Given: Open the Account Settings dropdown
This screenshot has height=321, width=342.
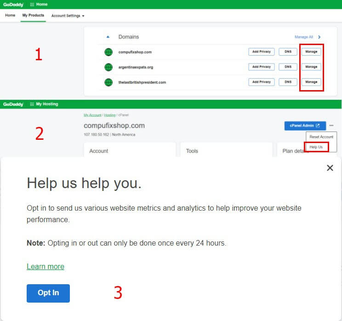Looking at the screenshot, I should pos(68,16).
